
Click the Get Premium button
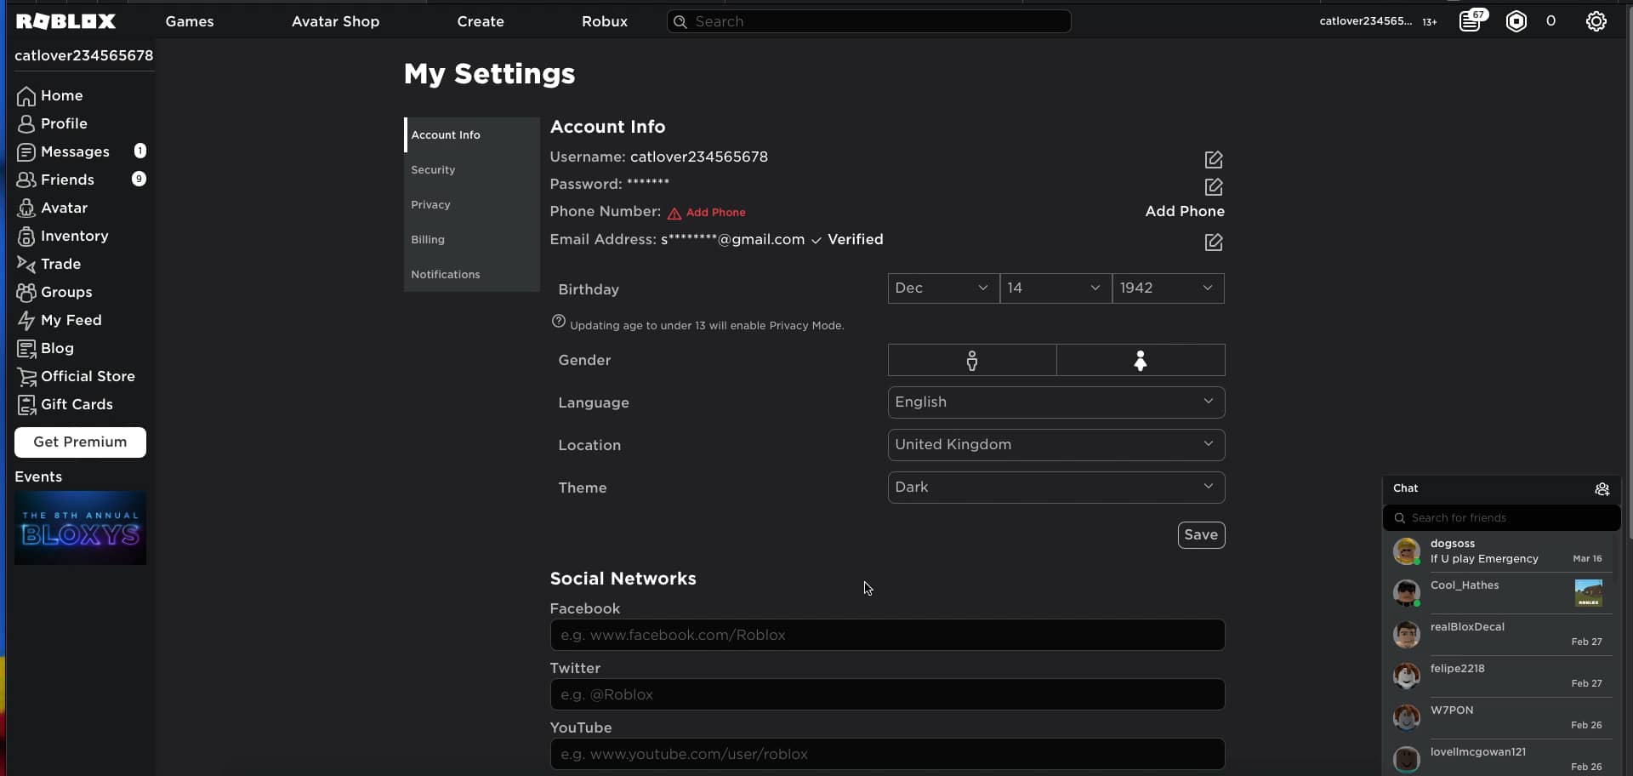click(x=80, y=442)
